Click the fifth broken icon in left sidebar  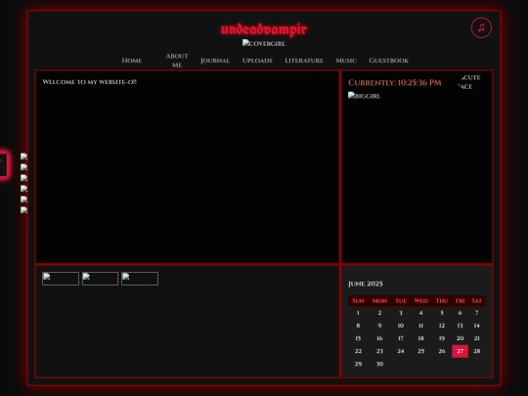[x=23, y=199]
